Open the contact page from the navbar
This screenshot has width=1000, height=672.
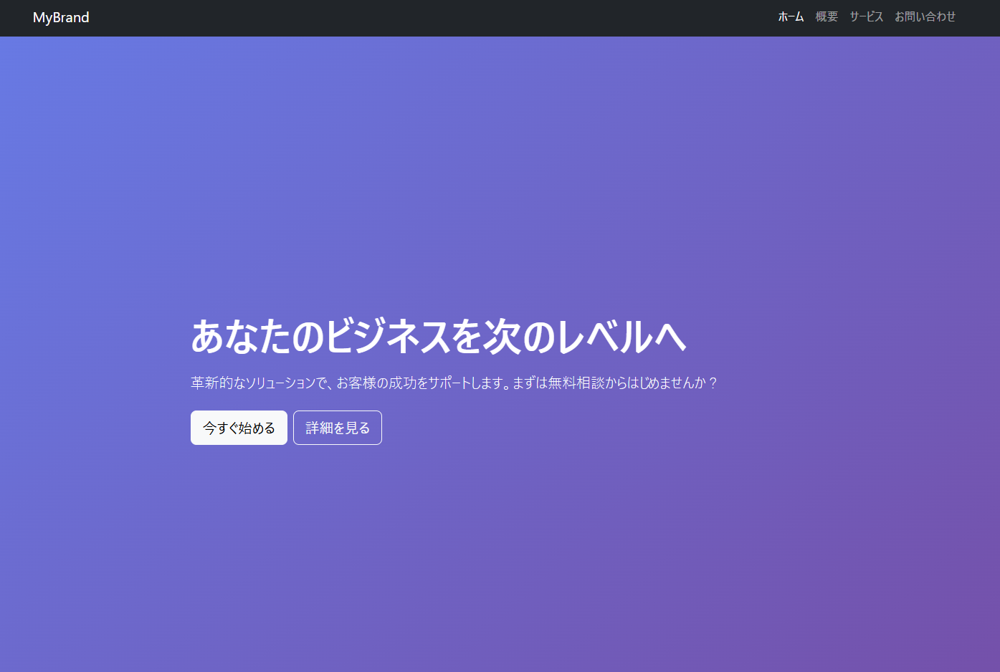(x=925, y=16)
